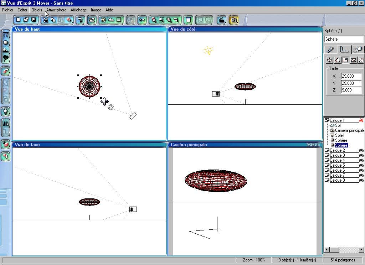This screenshot has height=265, width=365.
Task: Open the Atmosphère menu
Action: [56, 10]
